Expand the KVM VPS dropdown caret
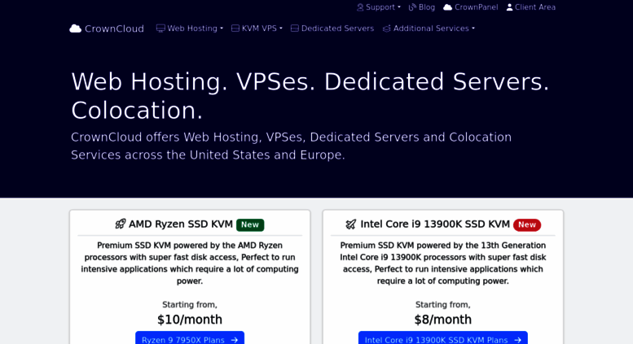633x344 pixels. [281, 28]
